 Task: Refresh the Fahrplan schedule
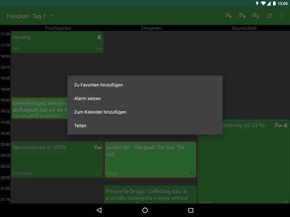tap(270, 16)
